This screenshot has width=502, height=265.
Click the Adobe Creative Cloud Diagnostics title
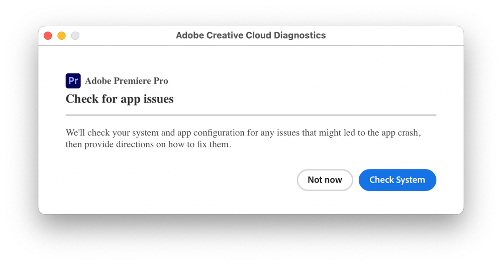(251, 36)
